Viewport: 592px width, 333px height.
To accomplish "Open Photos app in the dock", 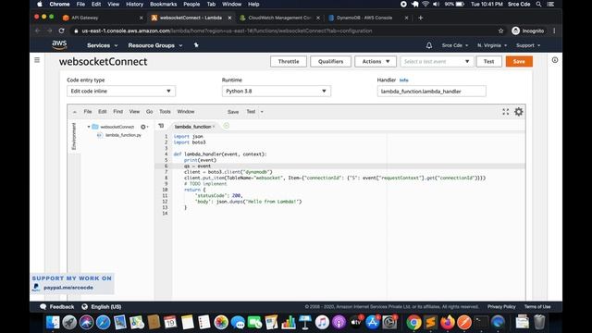I will pos(221,323).
